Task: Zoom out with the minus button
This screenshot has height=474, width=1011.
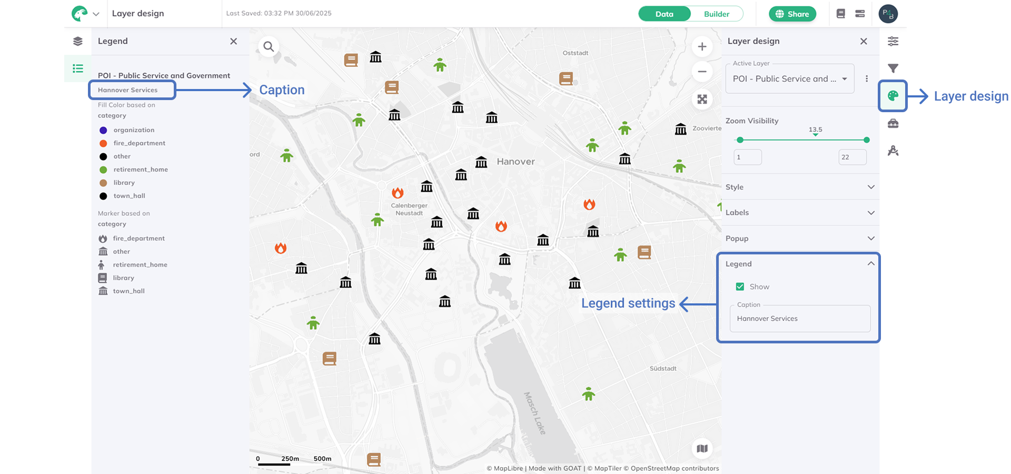Action: click(x=702, y=72)
